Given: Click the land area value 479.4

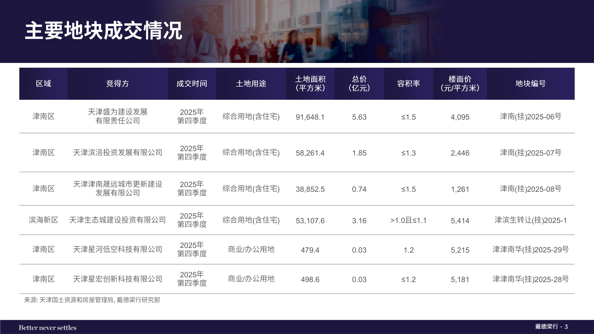Looking at the screenshot, I should [310, 250].
